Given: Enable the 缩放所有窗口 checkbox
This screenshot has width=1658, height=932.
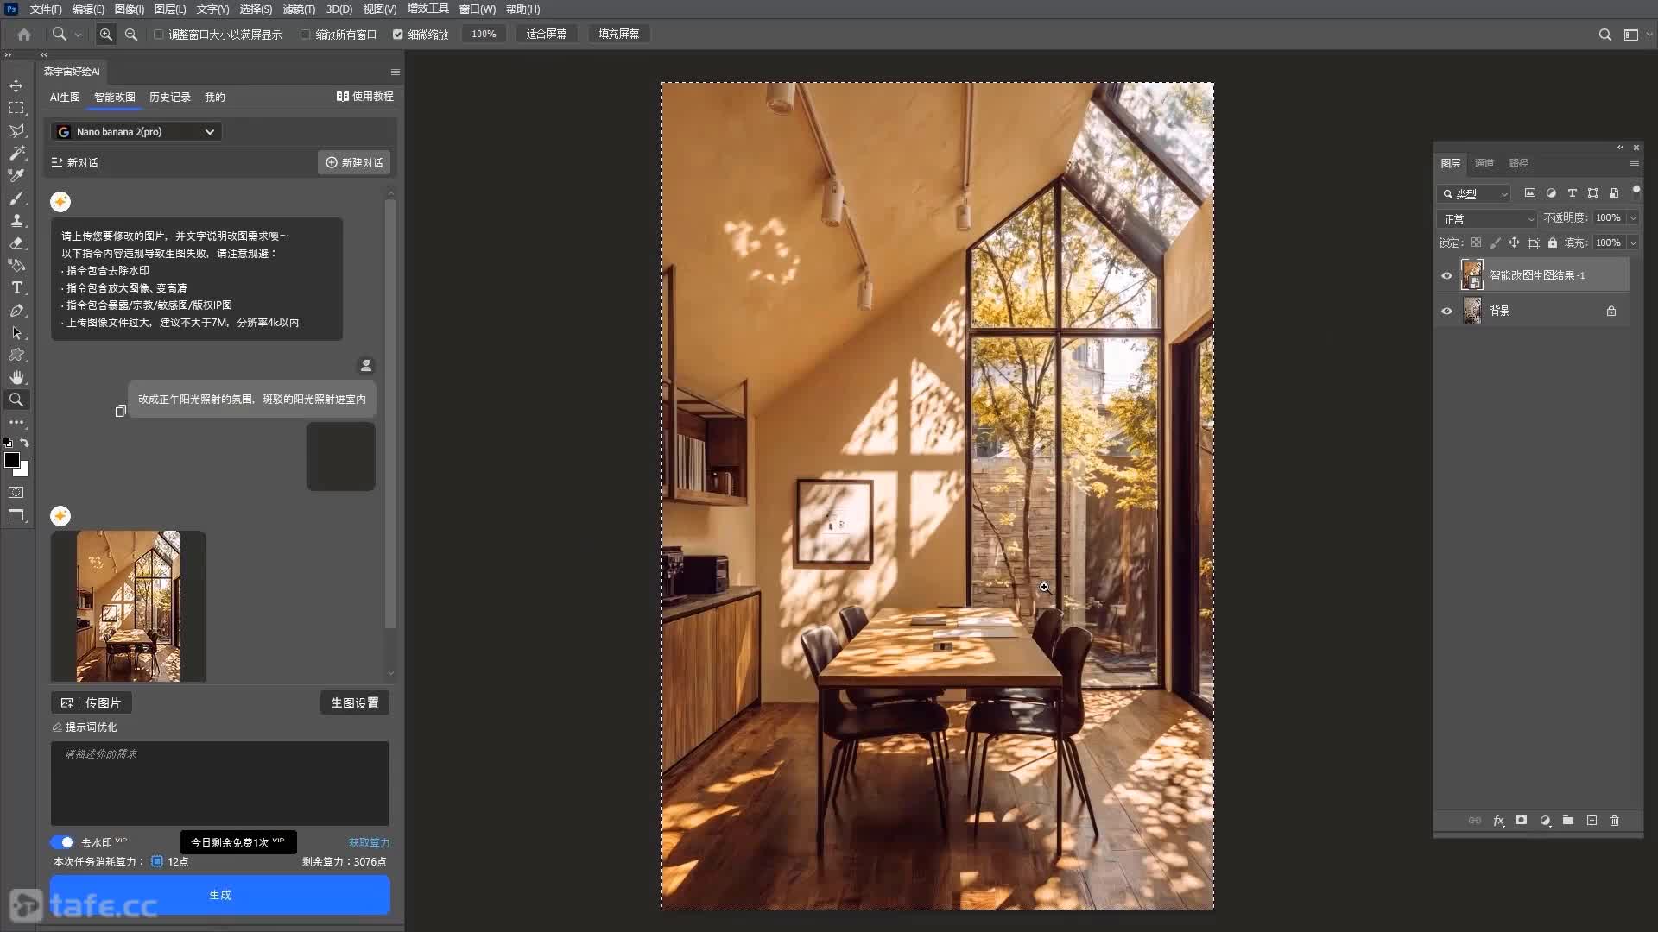Looking at the screenshot, I should click(305, 35).
